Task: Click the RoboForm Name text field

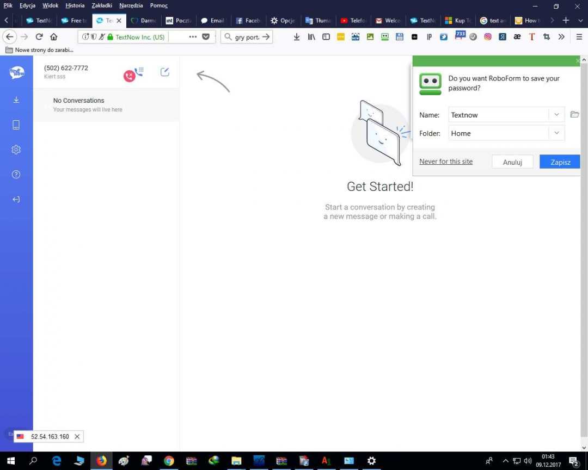Action: (498, 115)
